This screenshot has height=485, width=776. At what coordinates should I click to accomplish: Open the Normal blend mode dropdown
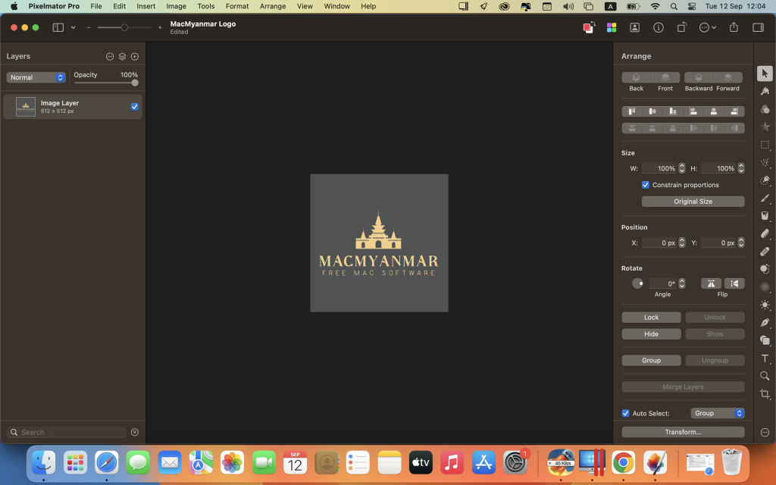(x=36, y=77)
